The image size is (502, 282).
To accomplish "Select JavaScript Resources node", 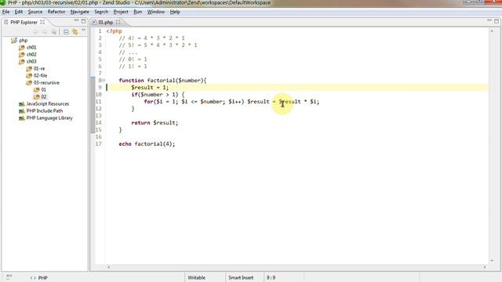I will 48,103.
